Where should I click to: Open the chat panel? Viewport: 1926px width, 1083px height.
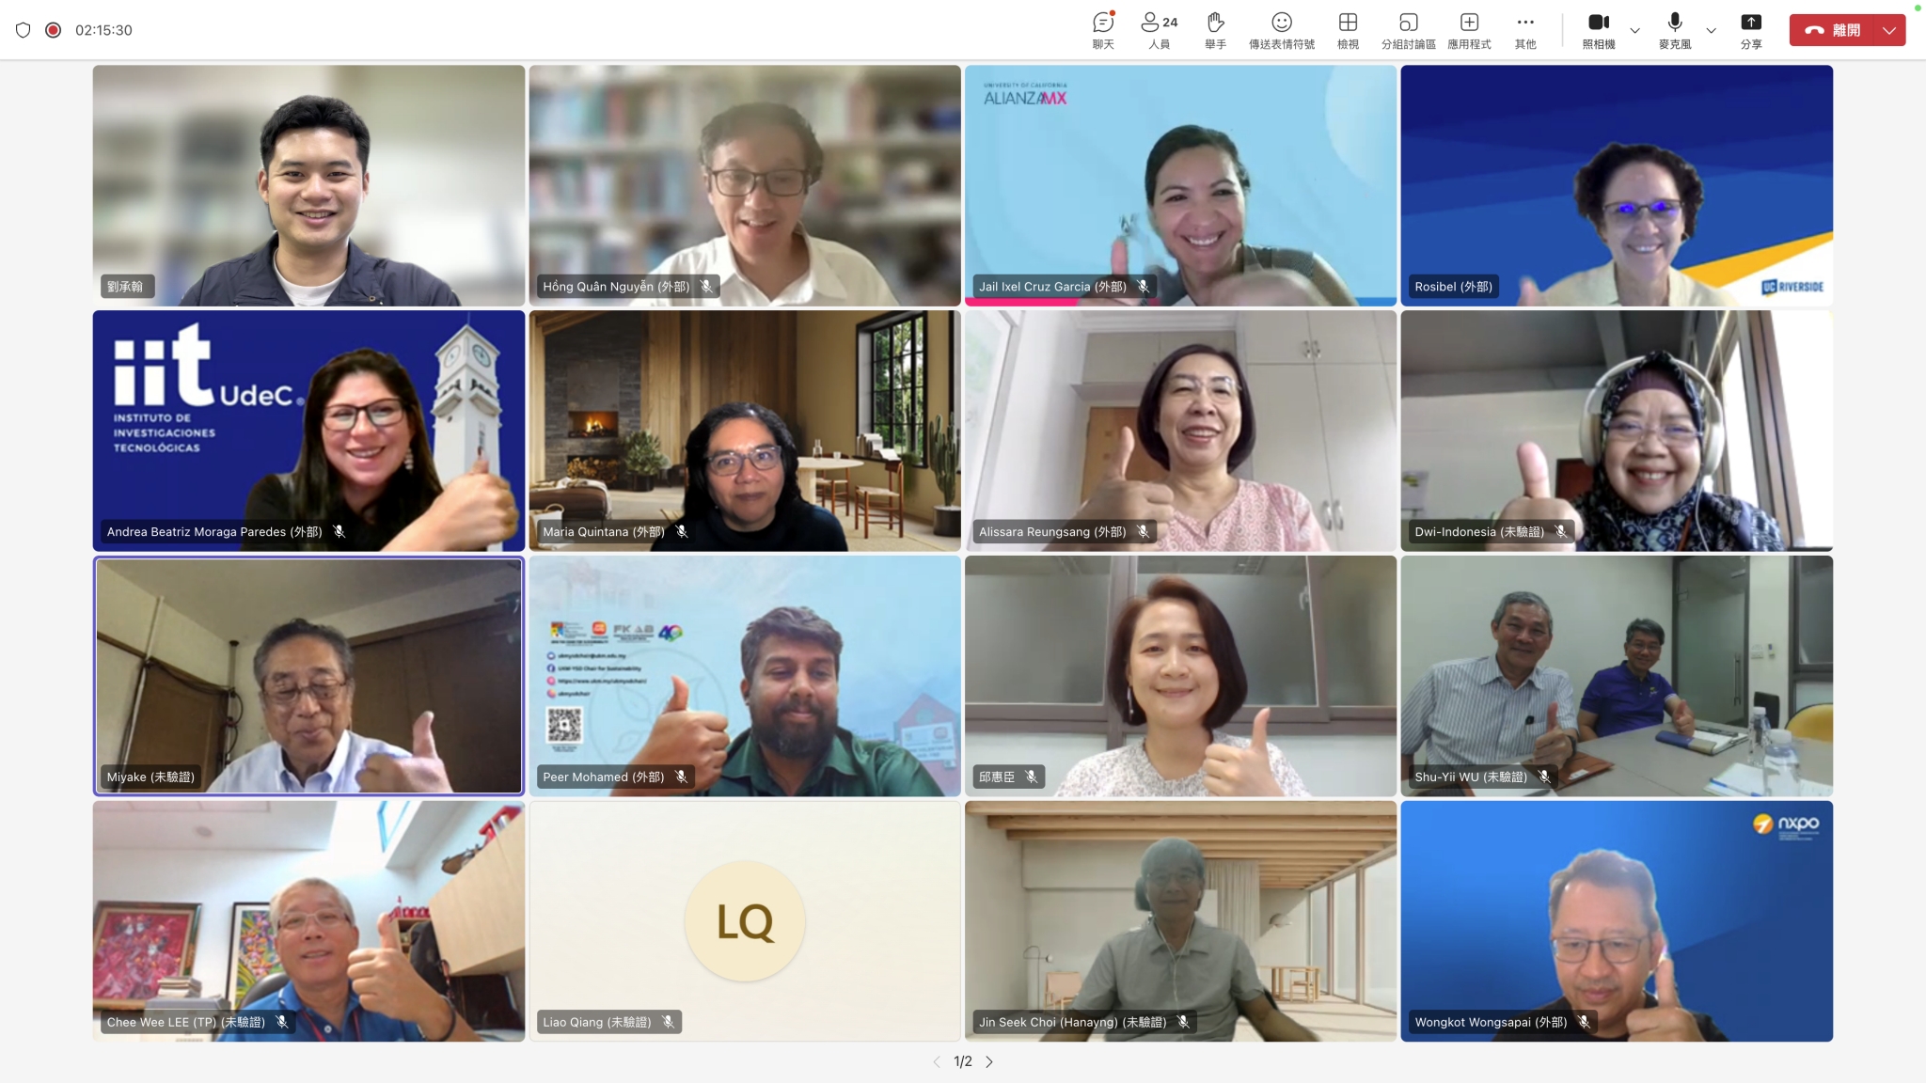click(x=1103, y=29)
